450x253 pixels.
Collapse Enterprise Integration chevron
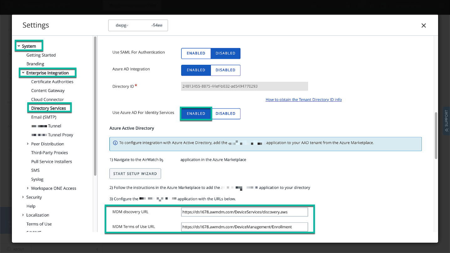23,73
